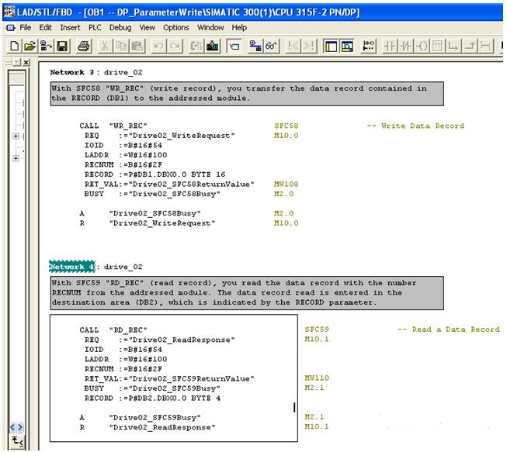Select the highlighted 'Network 4' title
507x452 pixels.
tap(72, 267)
